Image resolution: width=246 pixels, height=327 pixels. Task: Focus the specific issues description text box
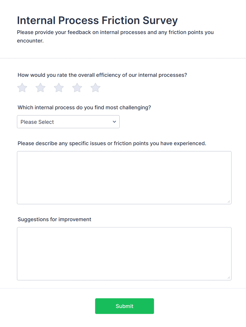[124, 177]
